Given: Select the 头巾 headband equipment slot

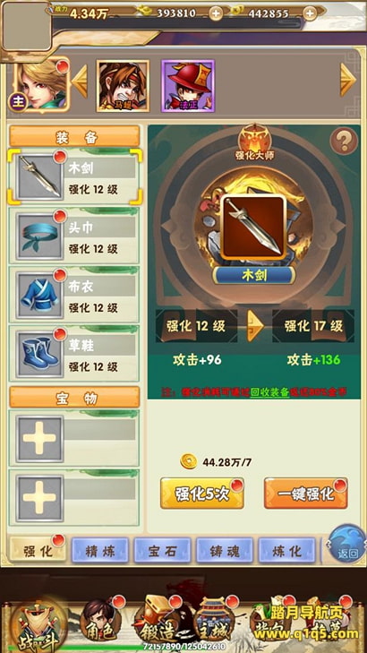Looking at the screenshot, I should pyautogui.click(x=74, y=236).
